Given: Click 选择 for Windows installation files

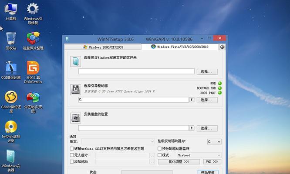Looking at the screenshot, I should pos(207,72).
